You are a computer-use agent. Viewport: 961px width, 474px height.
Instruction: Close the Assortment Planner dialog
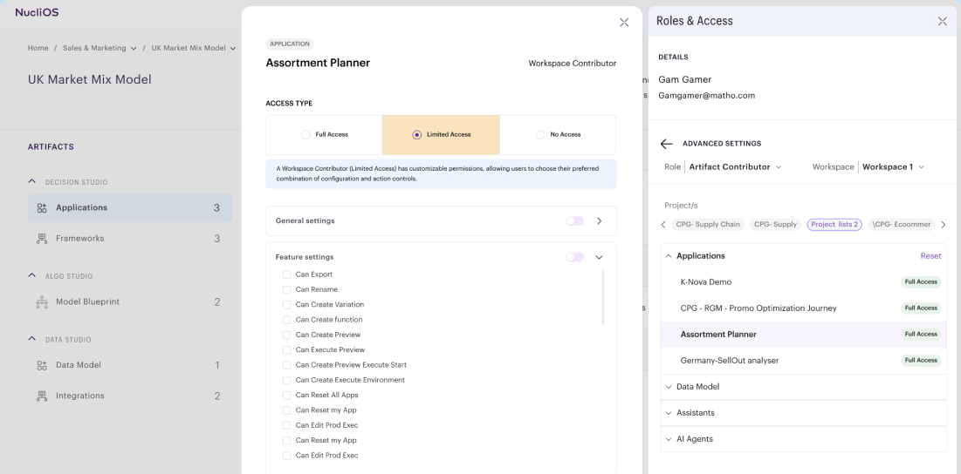pyautogui.click(x=624, y=23)
